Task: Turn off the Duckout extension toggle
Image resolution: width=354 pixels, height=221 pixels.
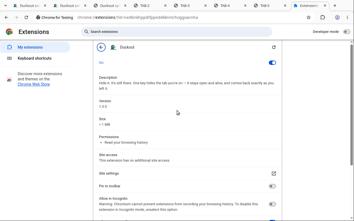Action: click(x=272, y=63)
